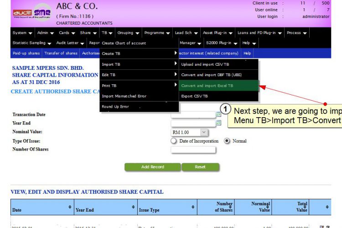
Task: Expand the Create TB submenu
Action: [x=139, y=53]
